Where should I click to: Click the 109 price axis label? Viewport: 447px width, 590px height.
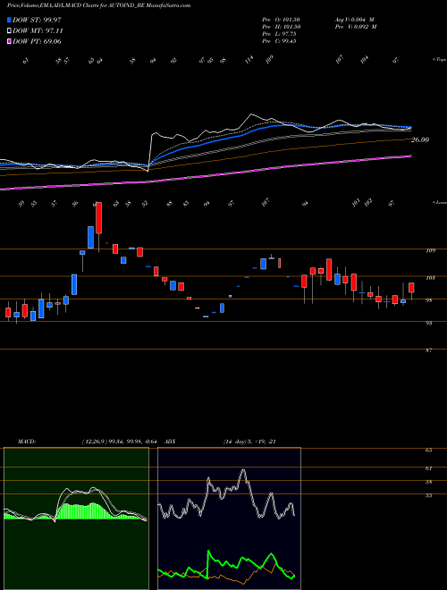click(430, 250)
